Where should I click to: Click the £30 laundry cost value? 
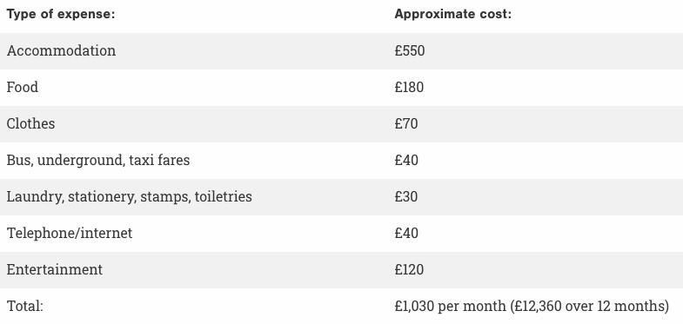click(406, 196)
